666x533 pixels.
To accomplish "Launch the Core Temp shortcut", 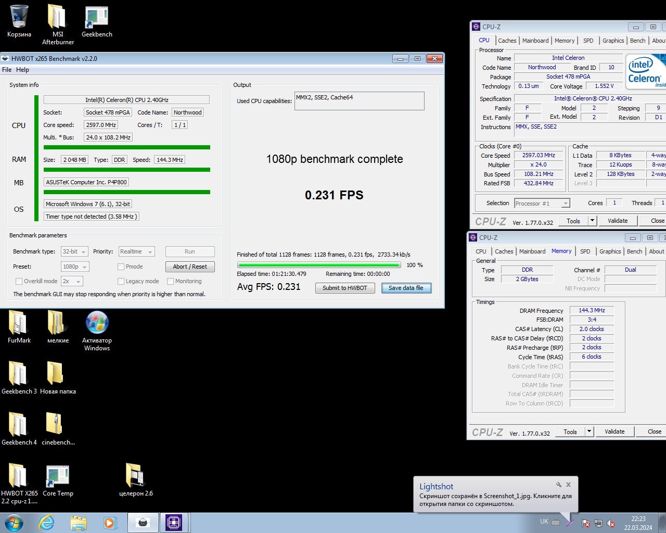I will pos(58,480).
